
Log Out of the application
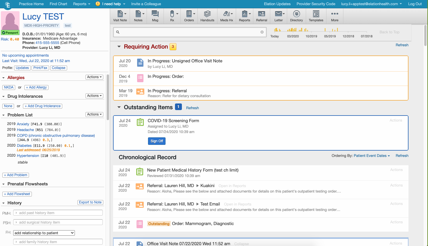pyautogui.click(x=415, y=4)
